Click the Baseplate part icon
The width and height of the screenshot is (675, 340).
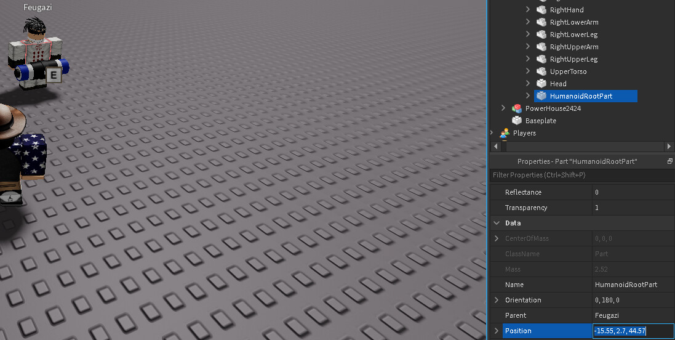coord(517,121)
